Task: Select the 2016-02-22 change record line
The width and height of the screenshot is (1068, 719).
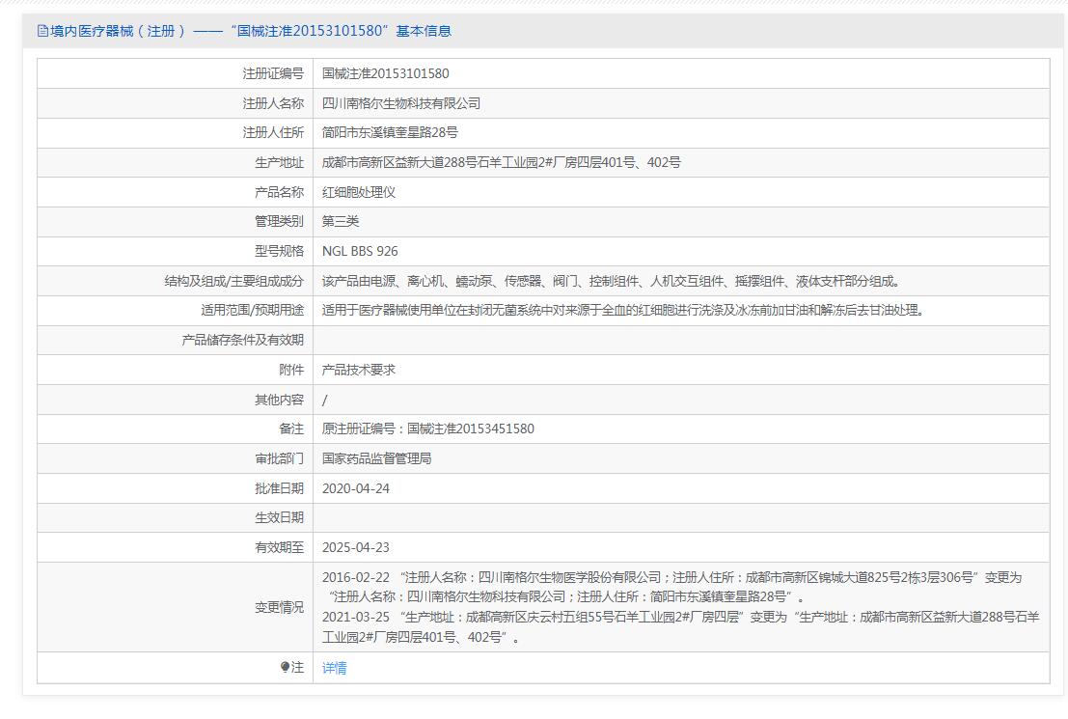Action: (671, 588)
